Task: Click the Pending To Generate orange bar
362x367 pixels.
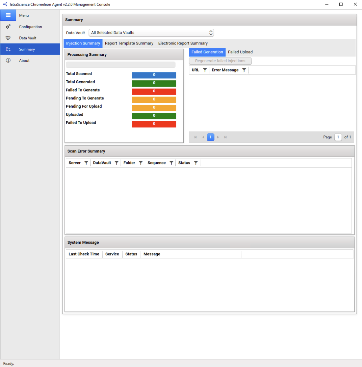Action: coord(154,99)
